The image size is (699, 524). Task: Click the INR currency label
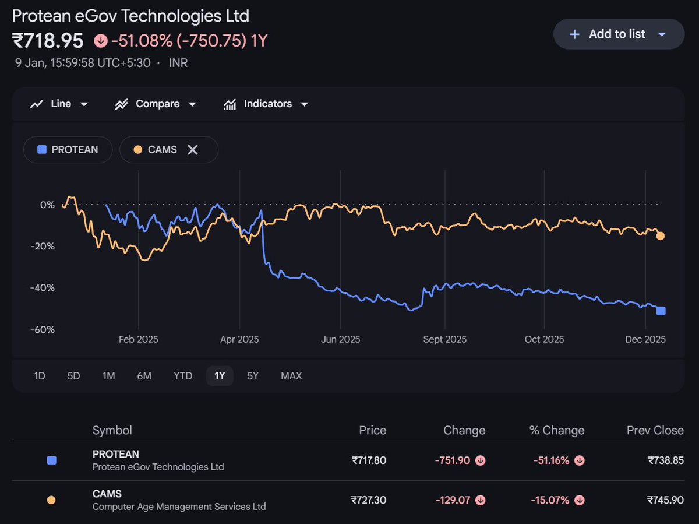(178, 63)
